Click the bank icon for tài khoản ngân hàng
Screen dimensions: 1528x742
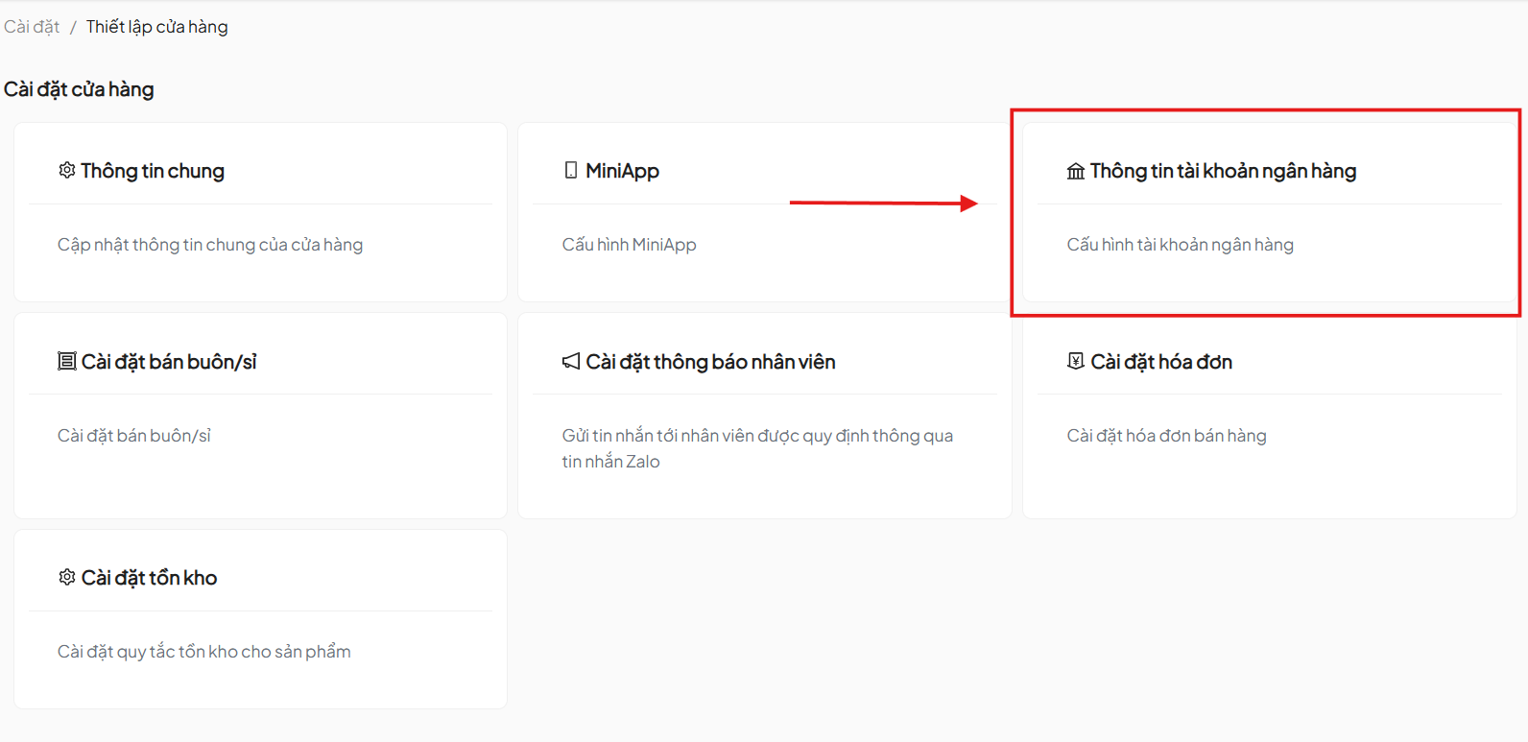(1075, 172)
